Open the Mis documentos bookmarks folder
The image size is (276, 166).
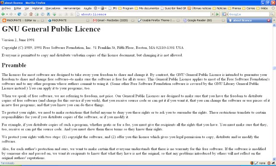(147, 8)
